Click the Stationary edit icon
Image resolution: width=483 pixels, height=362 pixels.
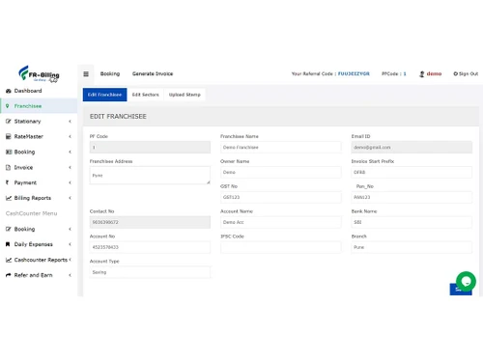9,122
